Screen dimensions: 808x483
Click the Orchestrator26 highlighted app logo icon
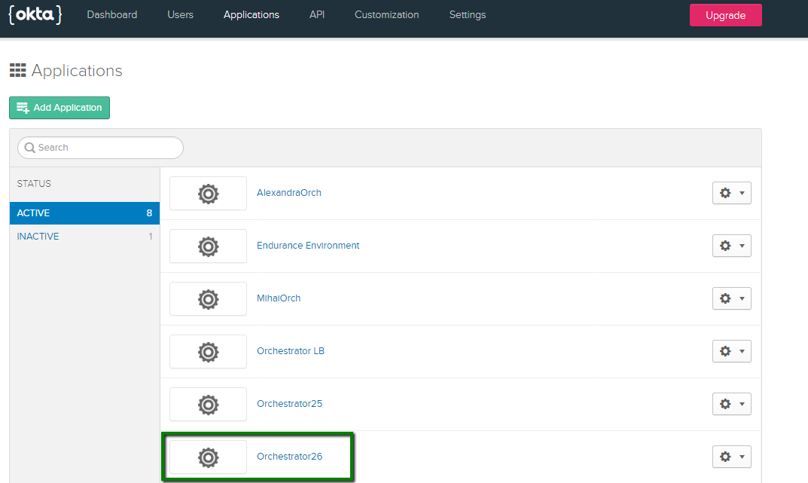208,457
